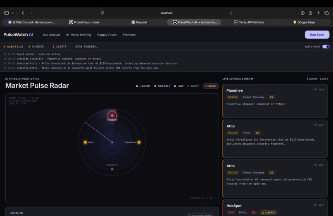This screenshot has width=333, height=216.
Task: Click the Market Pulse Radar title
Action: click(37, 85)
